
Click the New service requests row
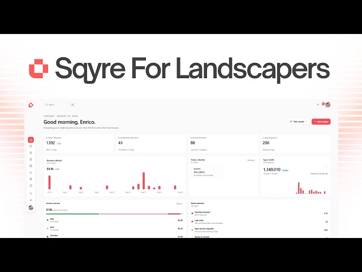260,230
